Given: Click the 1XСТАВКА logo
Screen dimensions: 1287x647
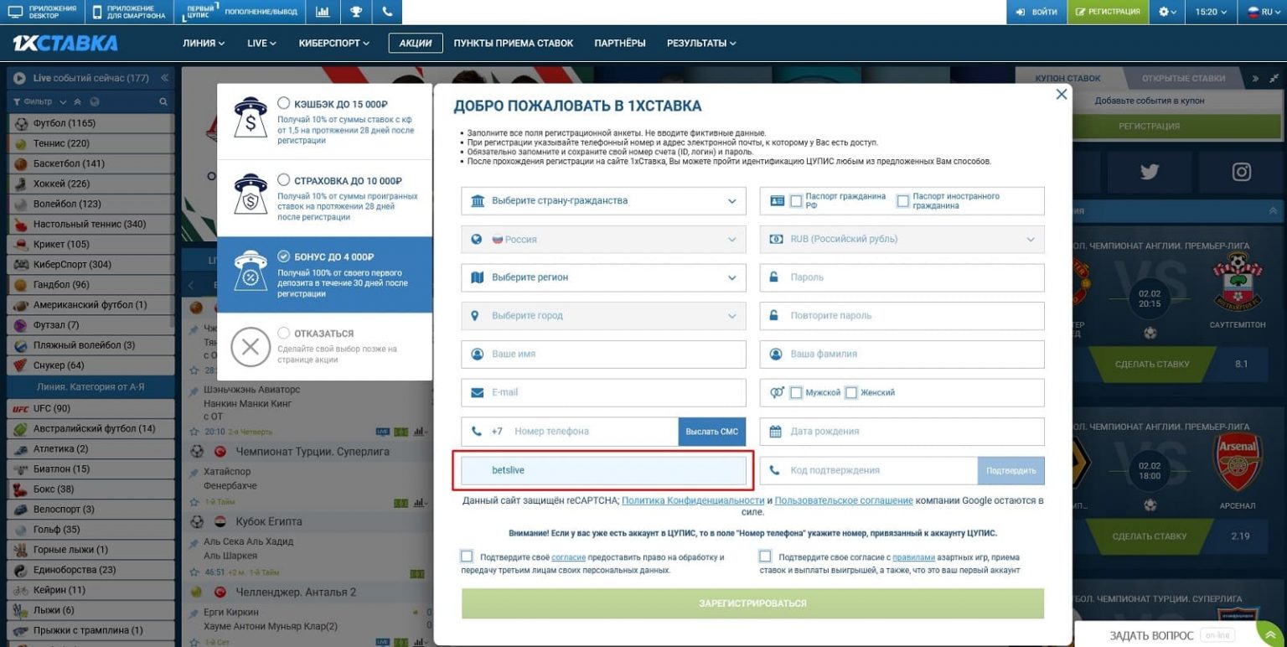Looking at the screenshot, I should click(x=65, y=43).
